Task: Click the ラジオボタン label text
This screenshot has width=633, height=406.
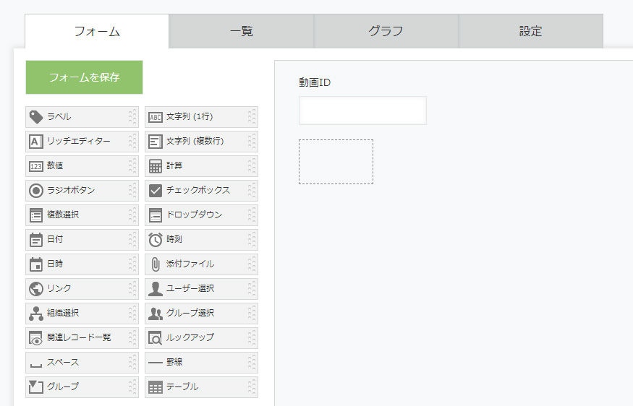Action: (71, 190)
